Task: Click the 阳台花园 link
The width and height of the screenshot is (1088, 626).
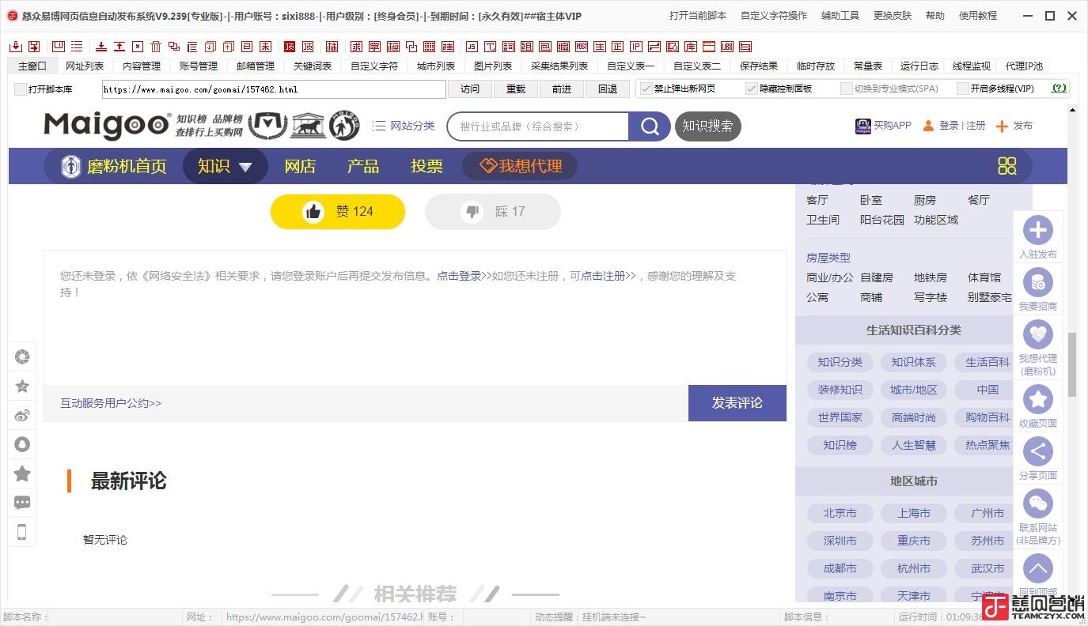Action: pyautogui.click(x=882, y=220)
